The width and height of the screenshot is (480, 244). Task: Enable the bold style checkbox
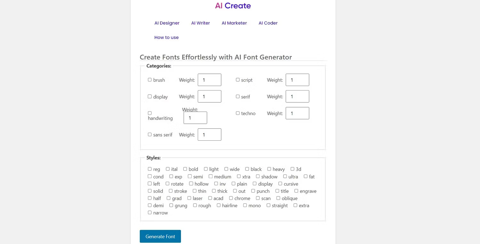point(185,169)
